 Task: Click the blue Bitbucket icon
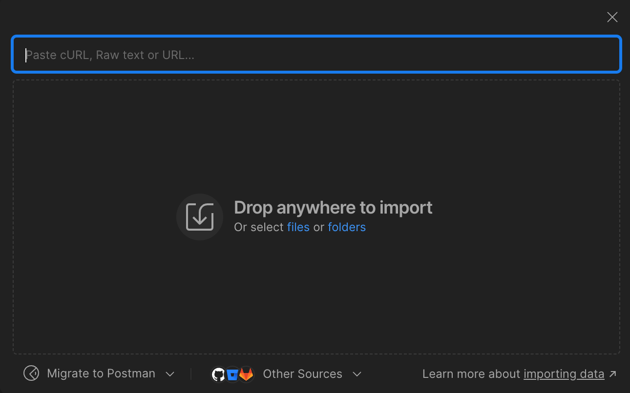pyautogui.click(x=232, y=374)
